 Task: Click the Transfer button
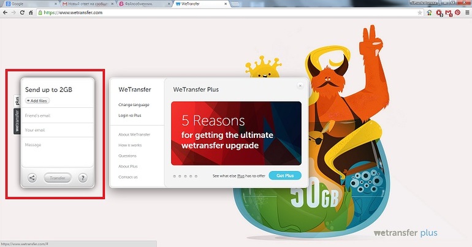(58, 178)
